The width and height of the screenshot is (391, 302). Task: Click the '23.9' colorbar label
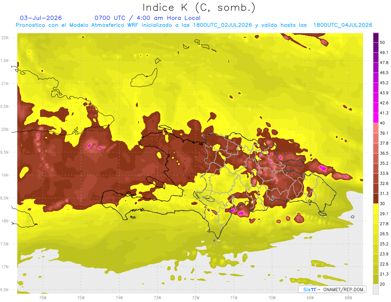pyautogui.click(x=384, y=254)
